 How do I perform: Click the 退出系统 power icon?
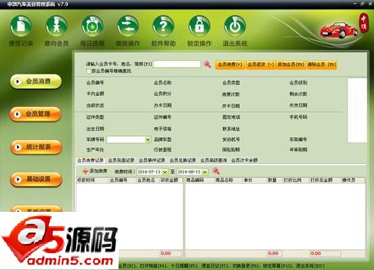[234, 26]
